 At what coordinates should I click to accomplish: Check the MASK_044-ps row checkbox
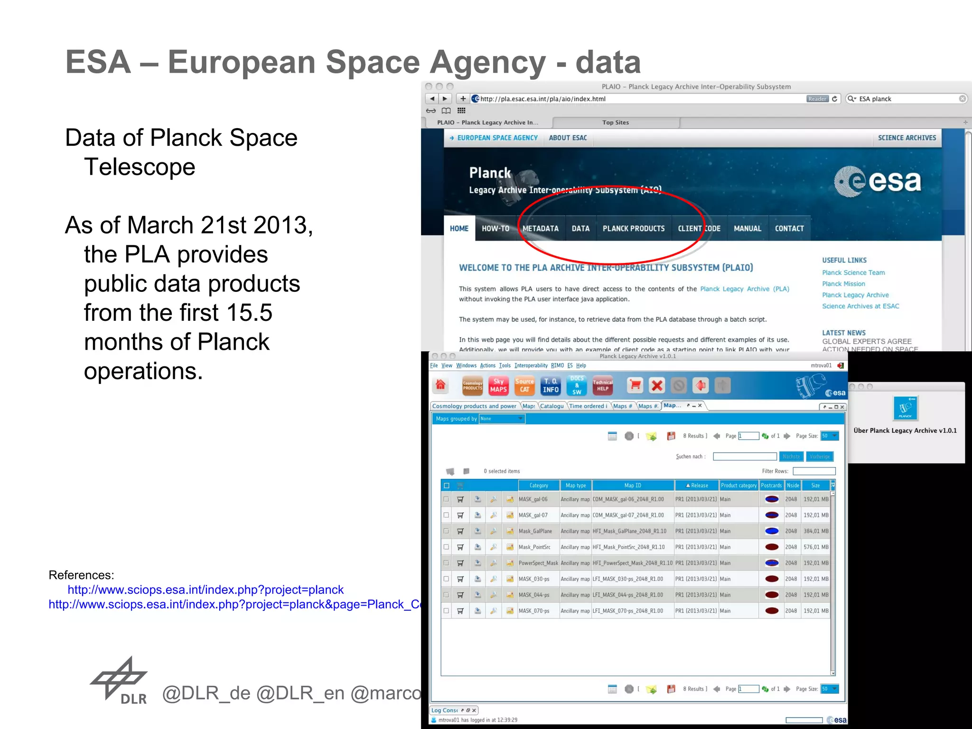click(x=446, y=595)
